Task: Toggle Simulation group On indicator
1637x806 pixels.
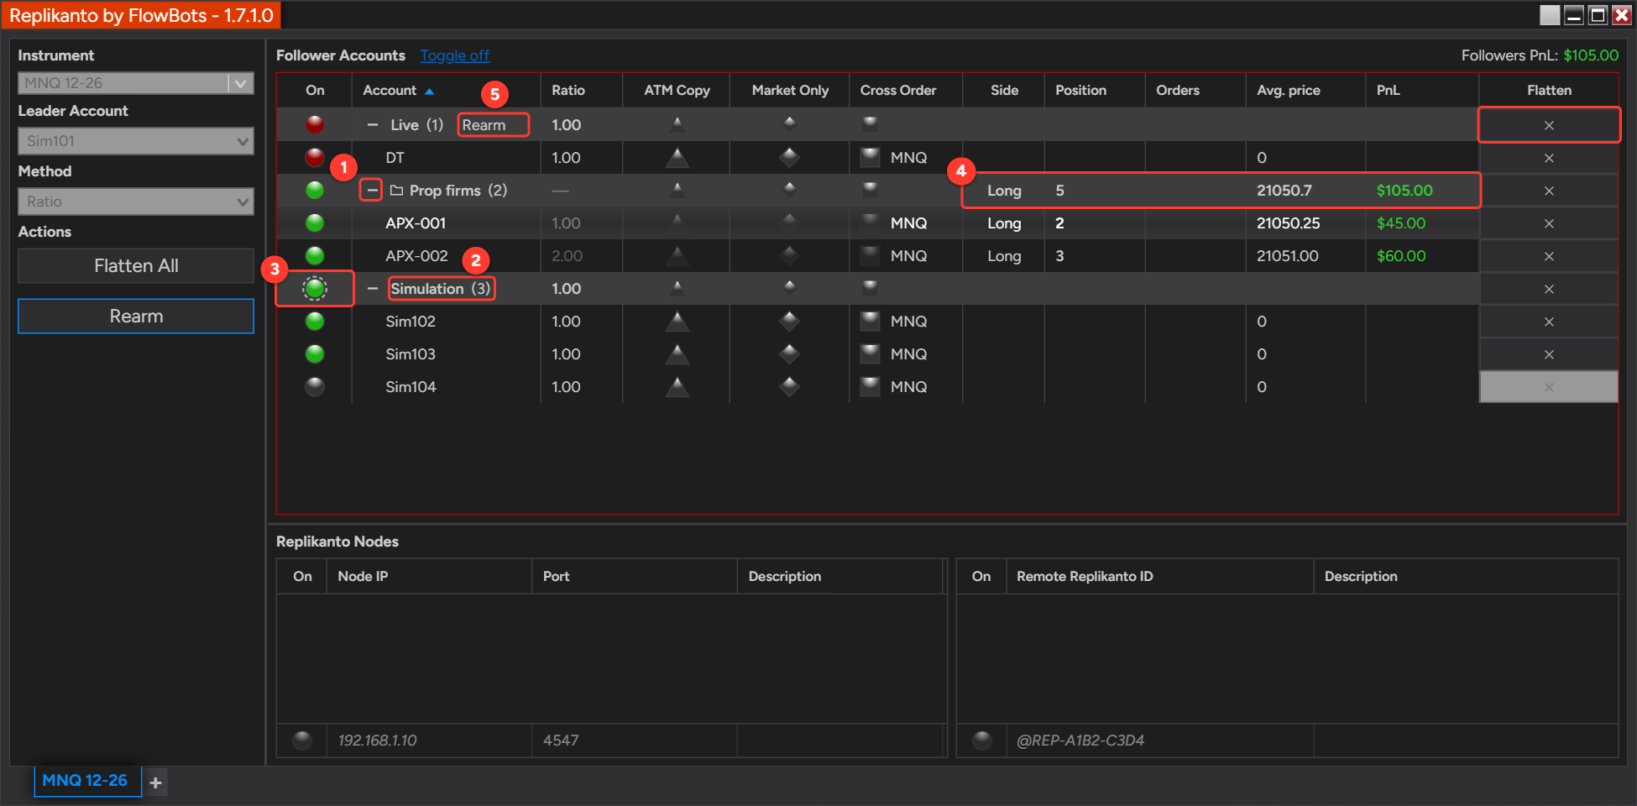Action: 315,288
